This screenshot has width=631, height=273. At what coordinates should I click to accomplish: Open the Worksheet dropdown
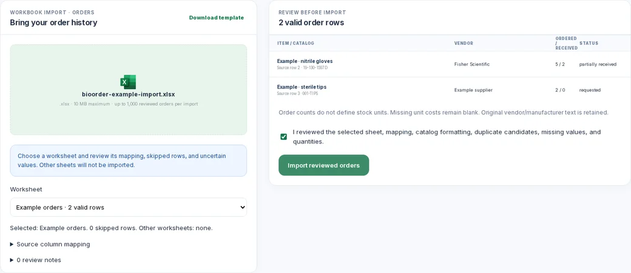(129, 207)
